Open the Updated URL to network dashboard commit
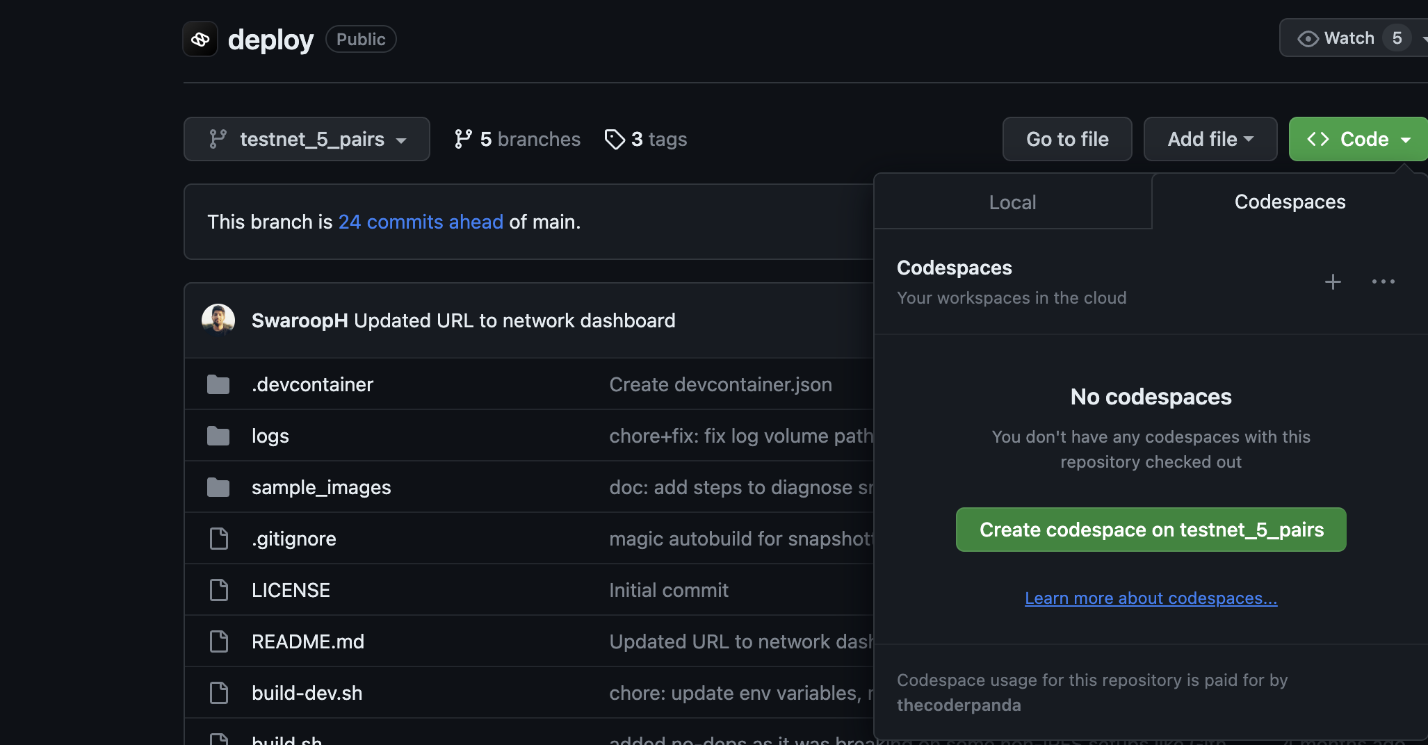1428x745 pixels. tap(514, 320)
